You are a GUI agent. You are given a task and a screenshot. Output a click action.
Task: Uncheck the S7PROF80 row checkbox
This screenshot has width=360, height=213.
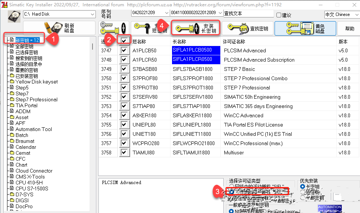tap(124, 78)
